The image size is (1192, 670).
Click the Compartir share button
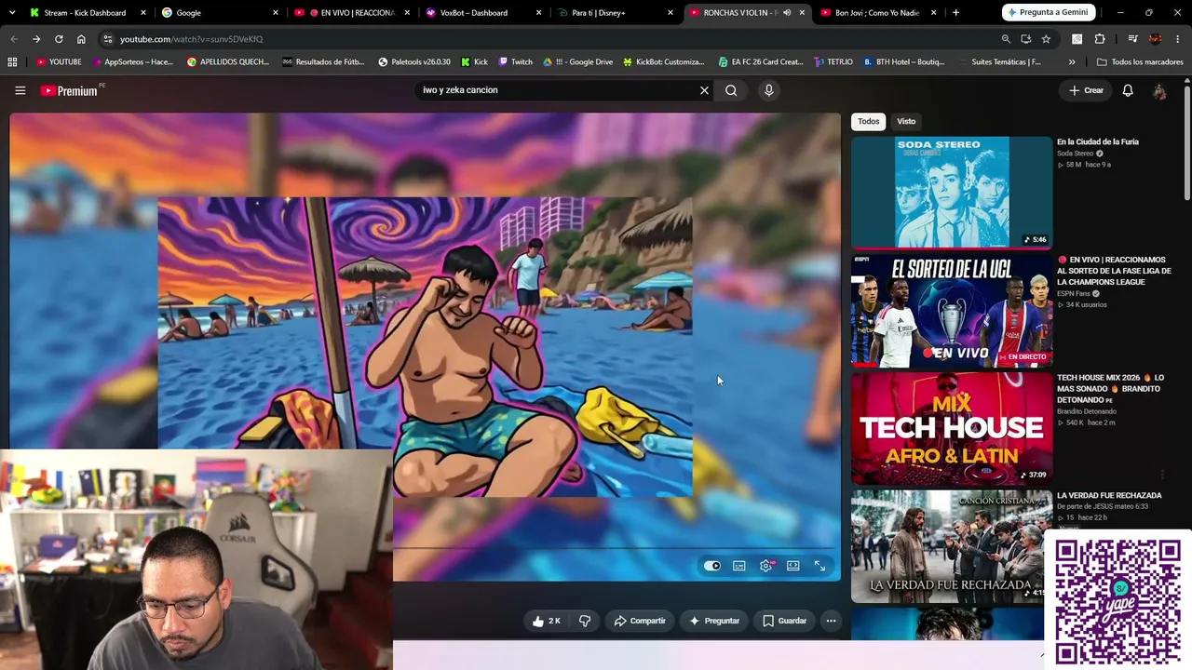640,621
